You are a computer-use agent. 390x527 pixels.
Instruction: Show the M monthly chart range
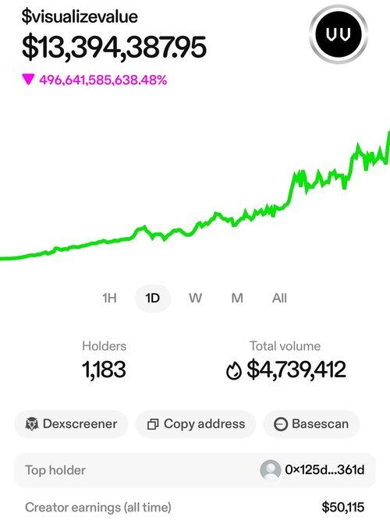pyautogui.click(x=237, y=298)
